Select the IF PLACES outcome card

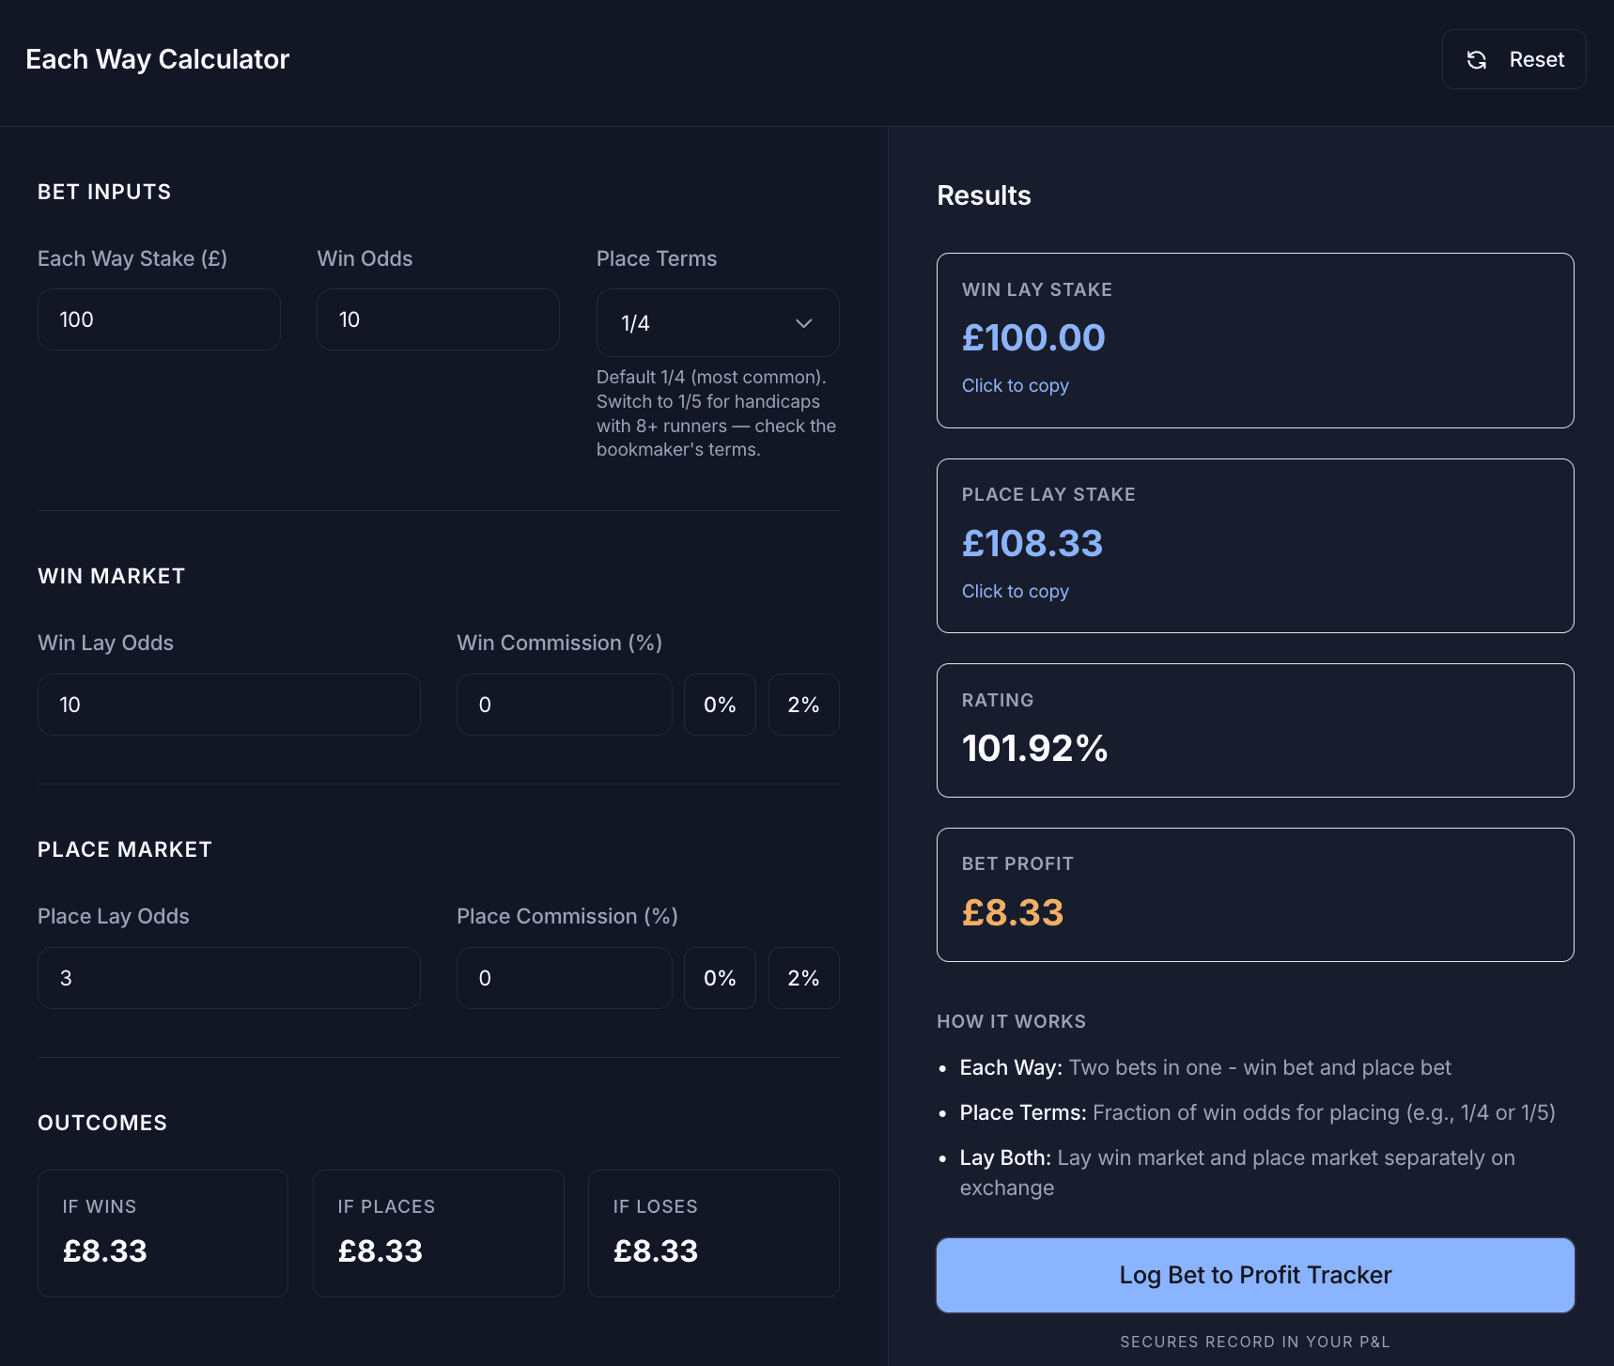pos(438,1234)
